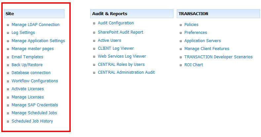The width and height of the screenshot is (261, 137).
Task: Open Manage Client Features
Action: [206, 49]
